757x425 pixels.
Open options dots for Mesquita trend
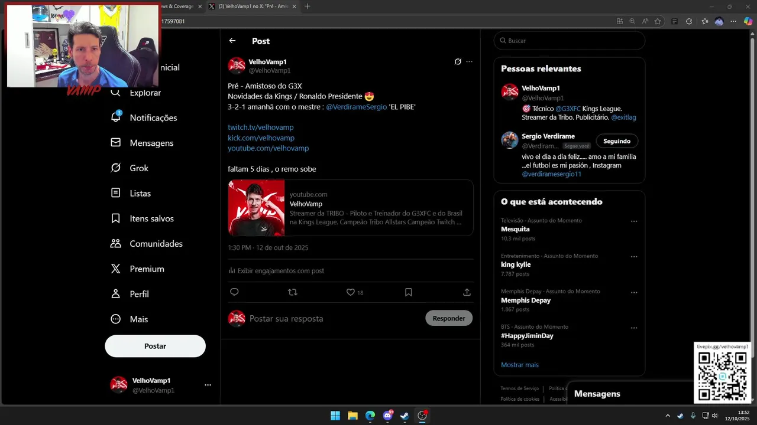coord(634,221)
